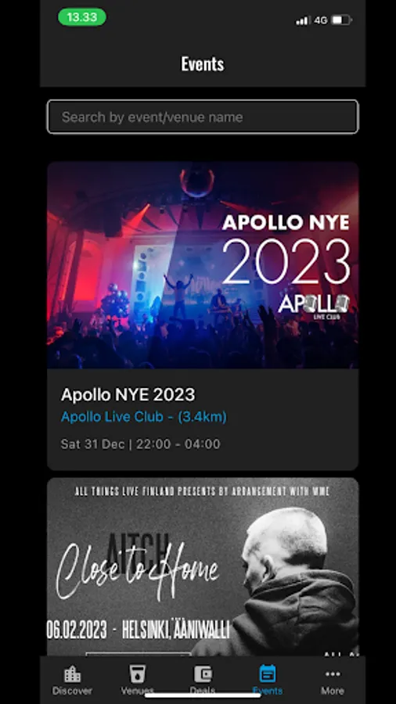This screenshot has width=396, height=704.
Task: Open the Aitch Close to Home poster
Action: pos(203,566)
